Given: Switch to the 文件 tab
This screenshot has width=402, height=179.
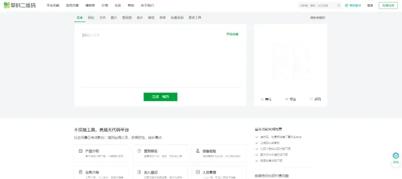Looking at the screenshot, I should 102,18.
